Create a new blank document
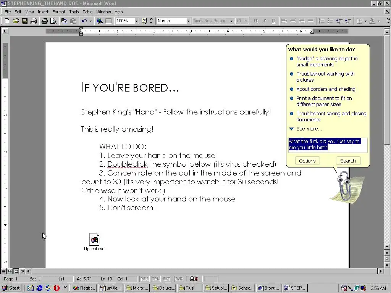This screenshot has width=391, height=293. (x=7, y=21)
